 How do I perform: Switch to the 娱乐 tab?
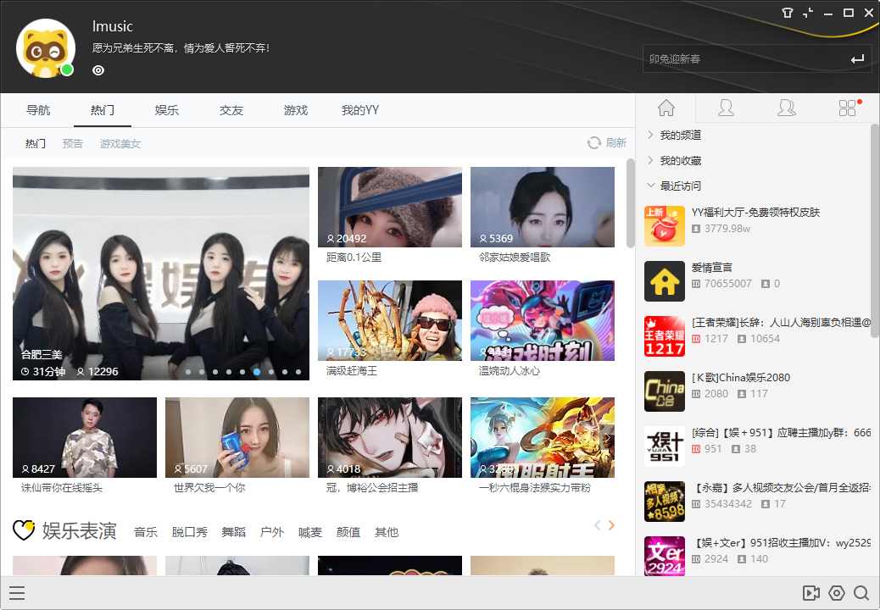click(167, 110)
